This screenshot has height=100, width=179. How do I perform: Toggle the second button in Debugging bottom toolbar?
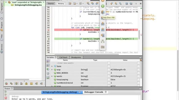(11, 84)
